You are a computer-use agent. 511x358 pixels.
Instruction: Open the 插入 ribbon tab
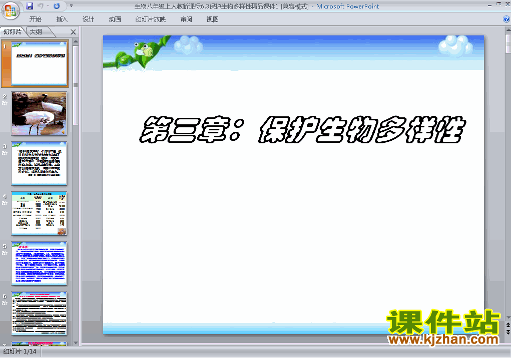click(62, 19)
